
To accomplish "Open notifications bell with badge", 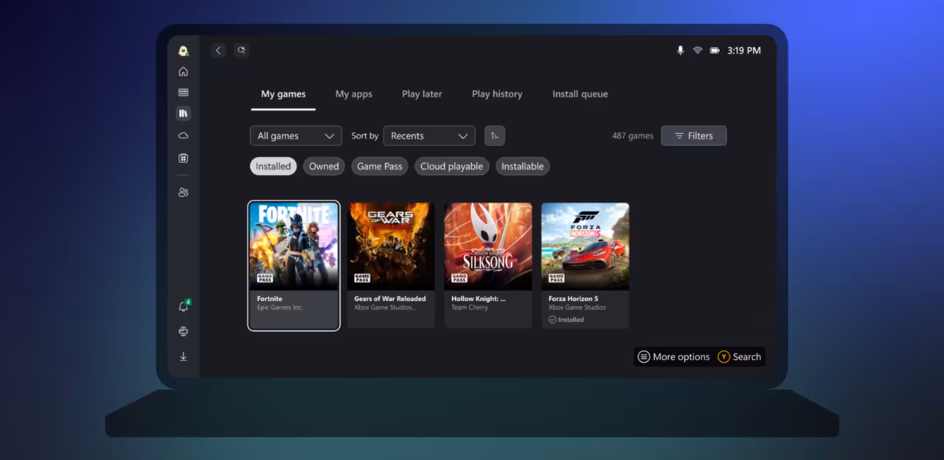I will click(x=183, y=307).
